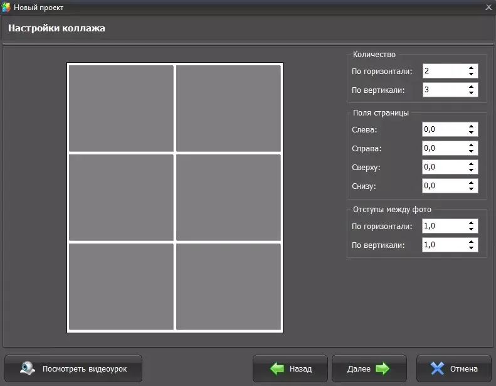The image size is (496, 386).
Task: Close the Новый проект dialog window
Action: coord(488,8)
